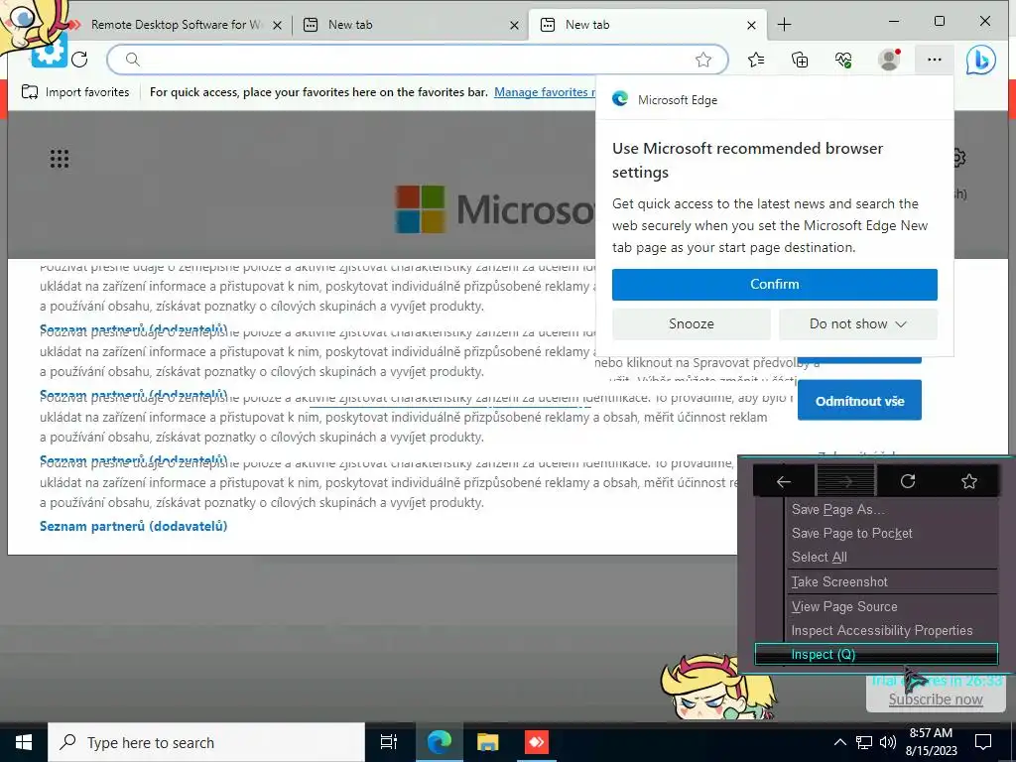
Task: Open File Explorer on taskbar
Action: 487,742
